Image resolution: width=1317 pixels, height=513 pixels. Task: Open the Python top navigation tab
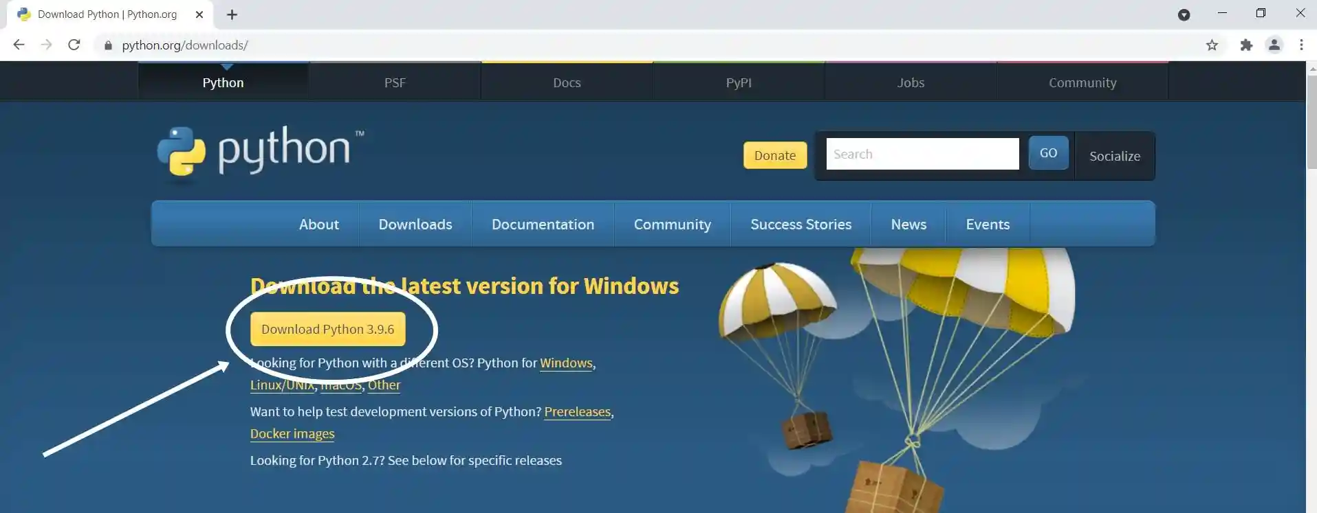tap(223, 82)
